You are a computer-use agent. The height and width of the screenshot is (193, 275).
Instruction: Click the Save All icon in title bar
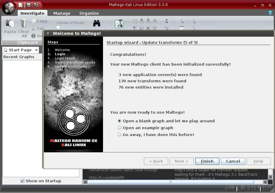[36, 5]
